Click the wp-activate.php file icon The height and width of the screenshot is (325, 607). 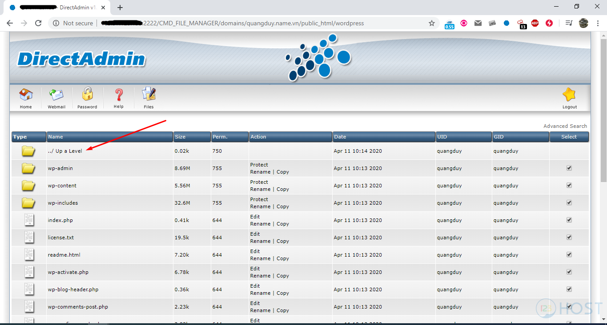click(x=29, y=272)
